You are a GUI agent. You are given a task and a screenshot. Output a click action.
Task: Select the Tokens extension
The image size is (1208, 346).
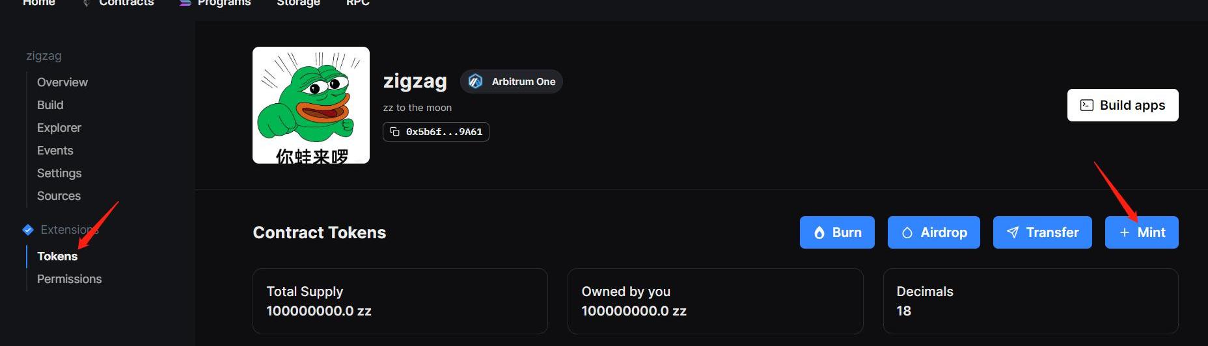point(57,256)
